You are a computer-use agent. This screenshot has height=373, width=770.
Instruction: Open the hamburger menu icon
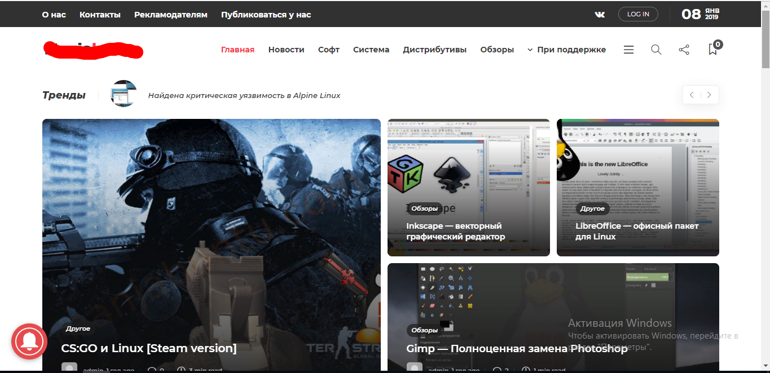coord(628,50)
